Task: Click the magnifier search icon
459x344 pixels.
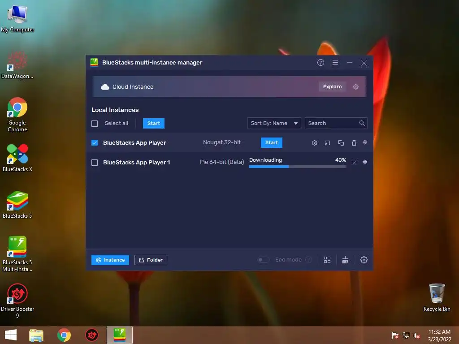Action: point(362,123)
